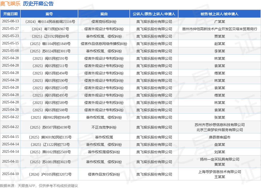Click case number 闽05民初511号
Image resolution: width=261 pixels, height=188 pixels.
(x=50, y=66)
